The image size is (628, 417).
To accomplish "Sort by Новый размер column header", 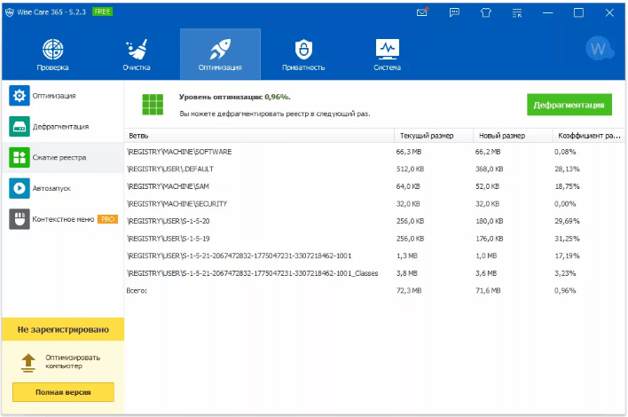I will (x=513, y=136).
